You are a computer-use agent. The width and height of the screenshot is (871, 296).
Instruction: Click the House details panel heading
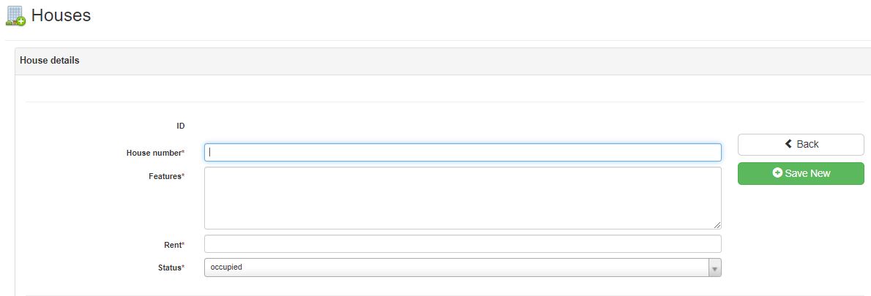pos(50,61)
